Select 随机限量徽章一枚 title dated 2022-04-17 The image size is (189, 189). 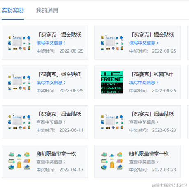click(56, 154)
